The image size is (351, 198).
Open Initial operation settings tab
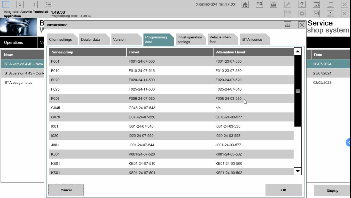191,40
